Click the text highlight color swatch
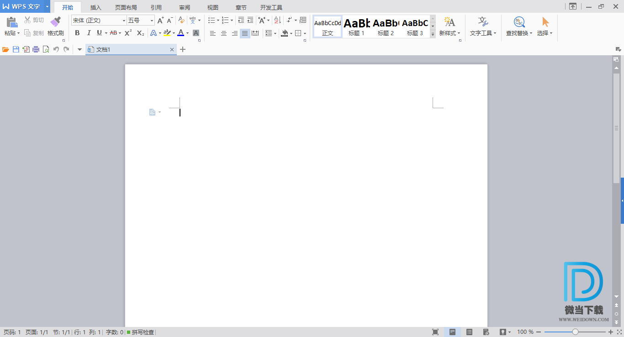The width and height of the screenshot is (624, 337). point(167,33)
